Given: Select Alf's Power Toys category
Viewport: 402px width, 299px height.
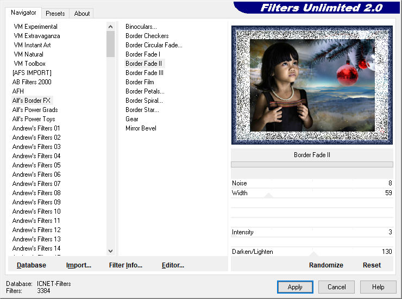Looking at the screenshot, I should pyautogui.click(x=34, y=119).
